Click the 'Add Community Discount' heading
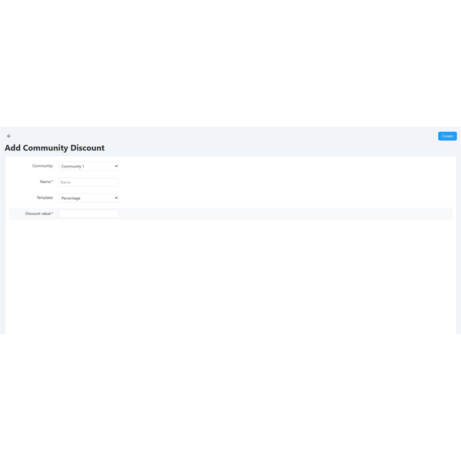 [55, 148]
